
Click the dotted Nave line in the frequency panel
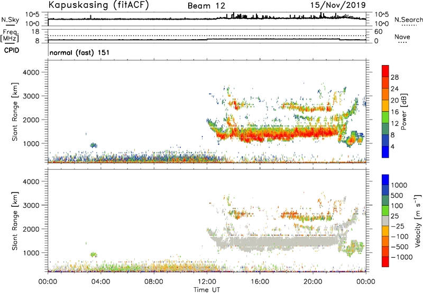click(x=207, y=35)
